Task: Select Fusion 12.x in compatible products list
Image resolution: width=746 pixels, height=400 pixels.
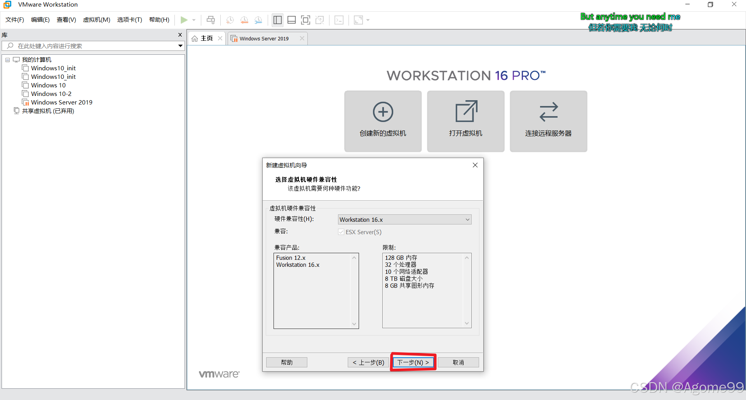Action: pos(291,258)
